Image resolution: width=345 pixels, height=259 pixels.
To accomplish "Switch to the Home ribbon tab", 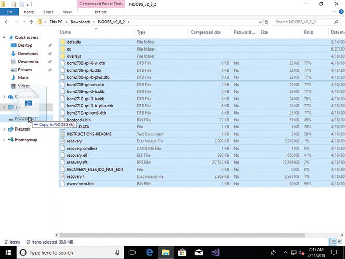I will coord(28,12).
